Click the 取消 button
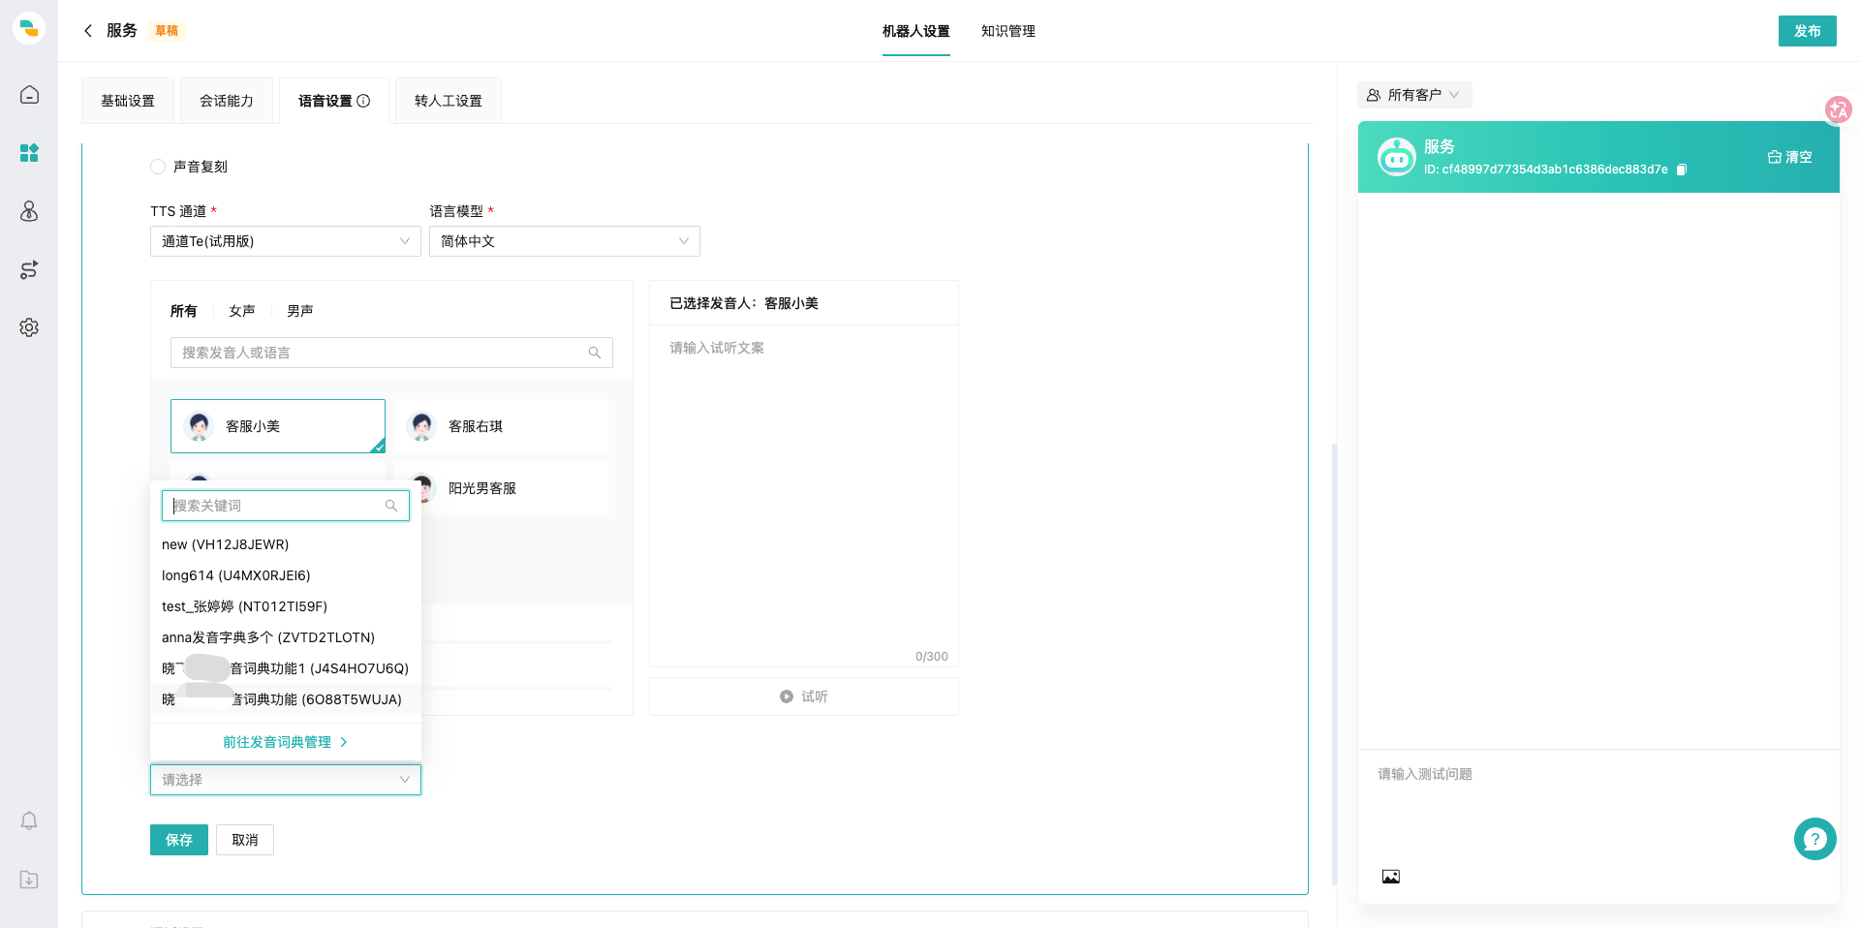This screenshot has width=1860, height=928. pyautogui.click(x=245, y=840)
